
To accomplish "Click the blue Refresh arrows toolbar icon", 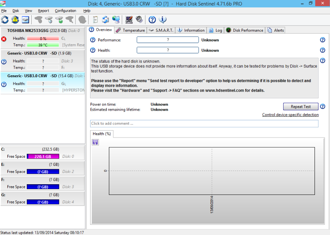I will pyautogui.click(x=5, y=19).
